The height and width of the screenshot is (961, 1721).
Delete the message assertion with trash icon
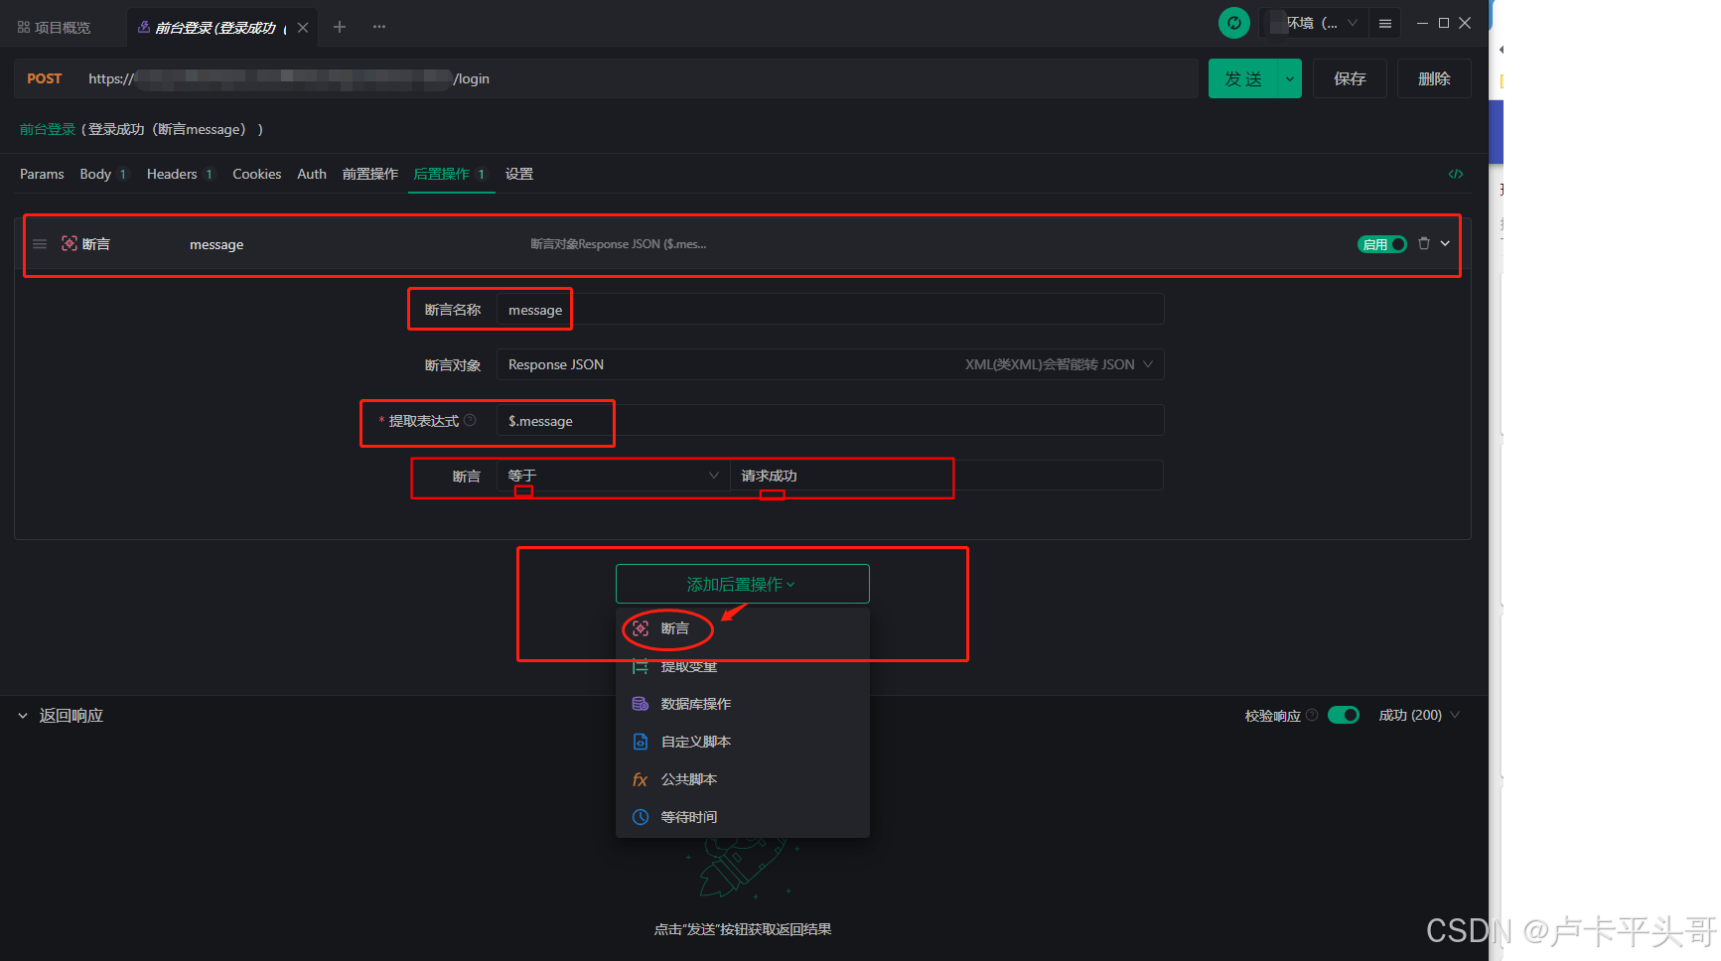click(1424, 243)
